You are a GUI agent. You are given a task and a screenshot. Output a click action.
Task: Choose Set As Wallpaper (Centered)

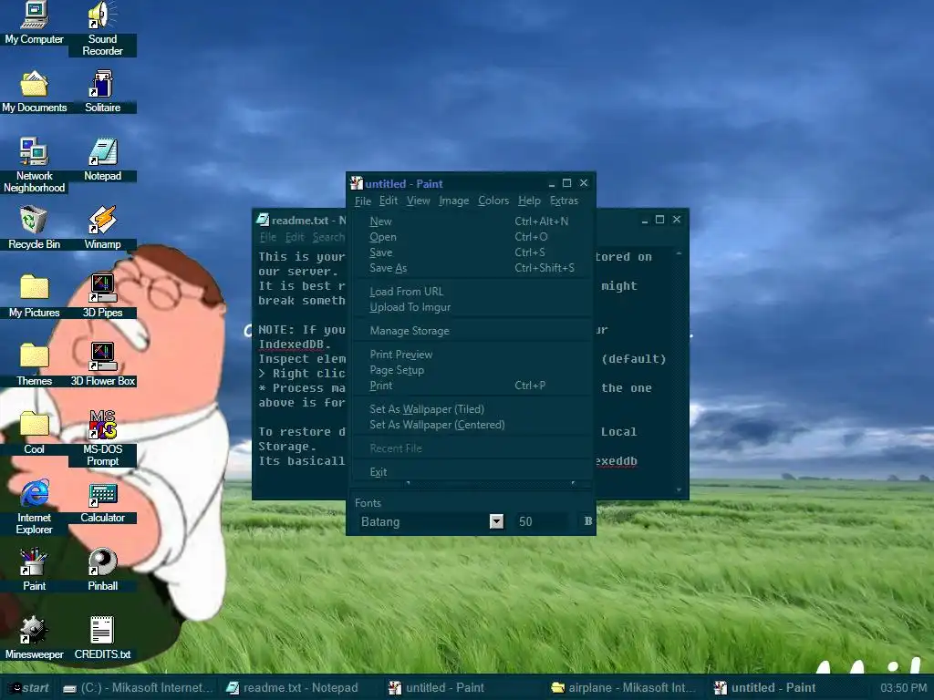coord(472,425)
